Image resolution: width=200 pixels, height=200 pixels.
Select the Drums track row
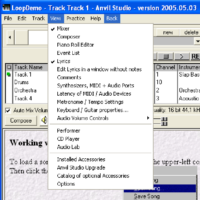pos(21,82)
